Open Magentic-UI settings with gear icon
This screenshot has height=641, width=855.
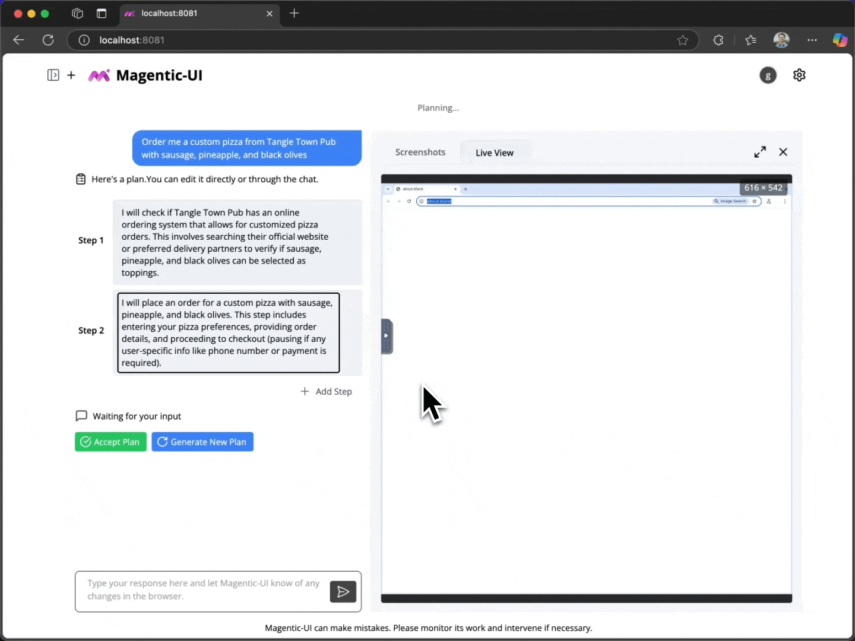click(799, 75)
